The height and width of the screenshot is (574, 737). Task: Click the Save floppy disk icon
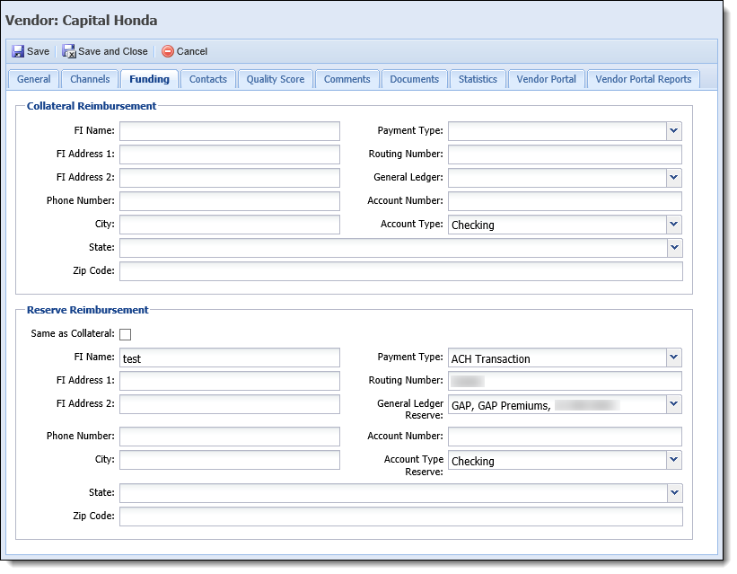(x=18, y=51)
